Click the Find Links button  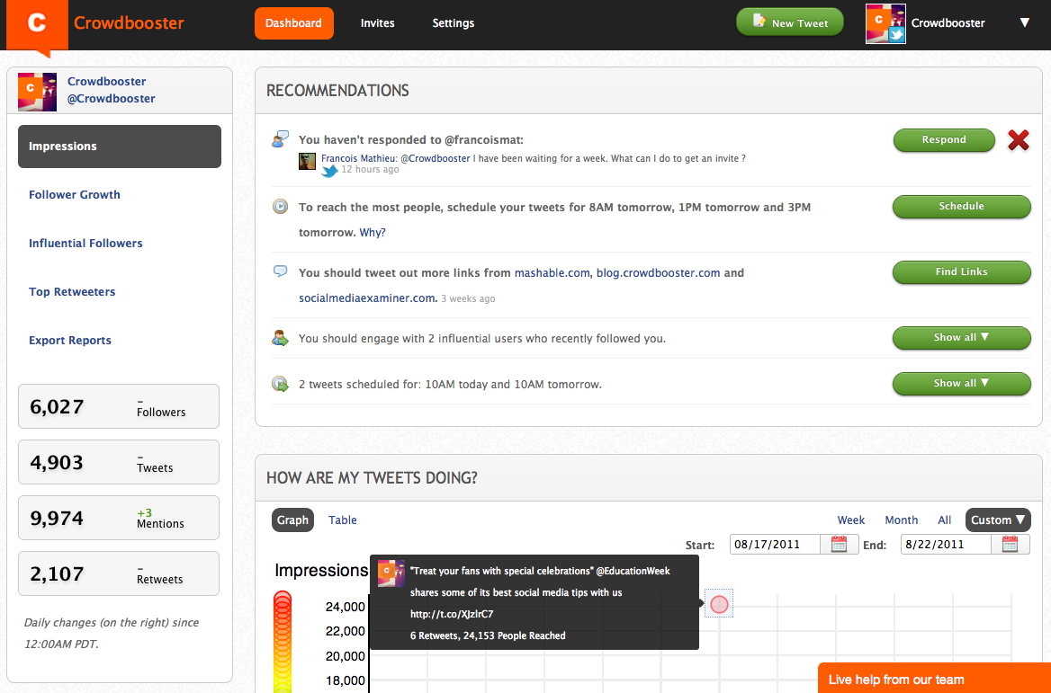(x=961, y=271)
